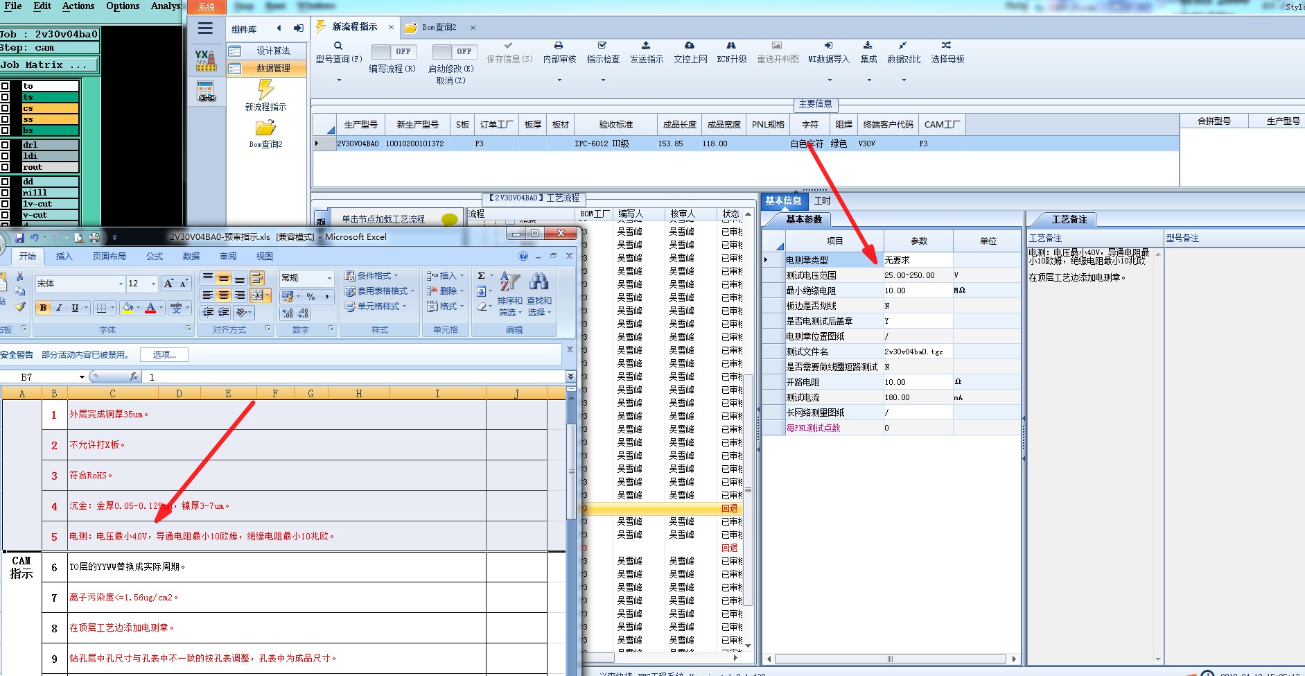Click the 内部审核 printer icon
This screenshot has height=676, width=1305.
click(559, 45)
